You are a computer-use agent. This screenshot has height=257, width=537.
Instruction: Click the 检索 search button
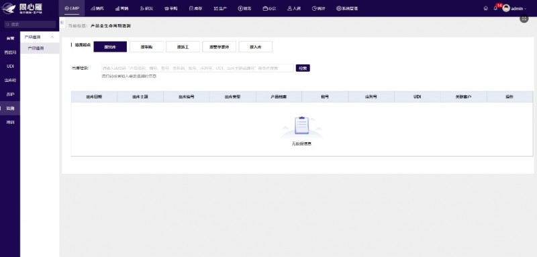[x=303, y=68]
